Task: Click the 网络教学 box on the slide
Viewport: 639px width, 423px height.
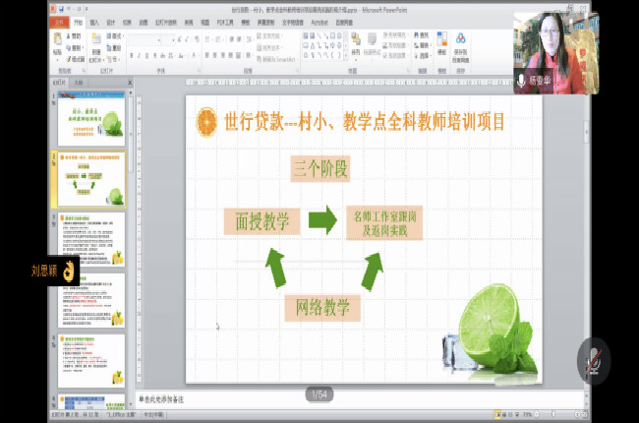Action: tap(322, 308)
